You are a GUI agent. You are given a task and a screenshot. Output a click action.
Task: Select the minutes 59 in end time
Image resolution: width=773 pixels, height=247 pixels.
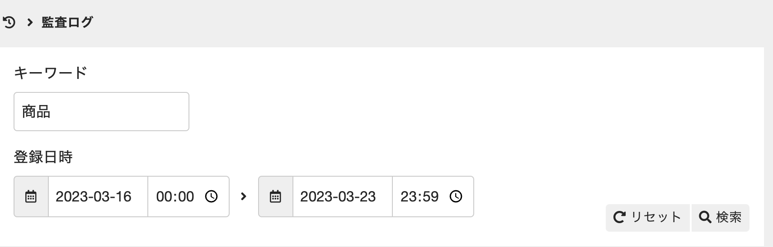pyautogui.click(x=431, y=197)
